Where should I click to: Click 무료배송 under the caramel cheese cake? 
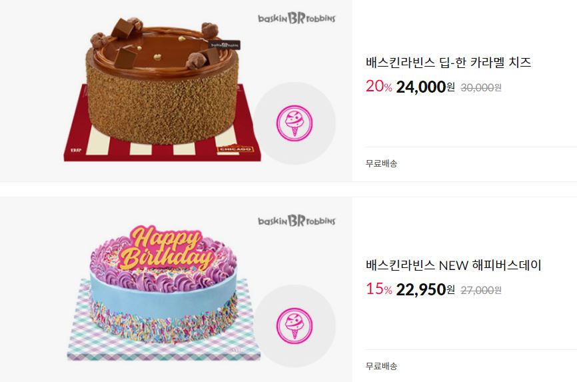(381, 163)
